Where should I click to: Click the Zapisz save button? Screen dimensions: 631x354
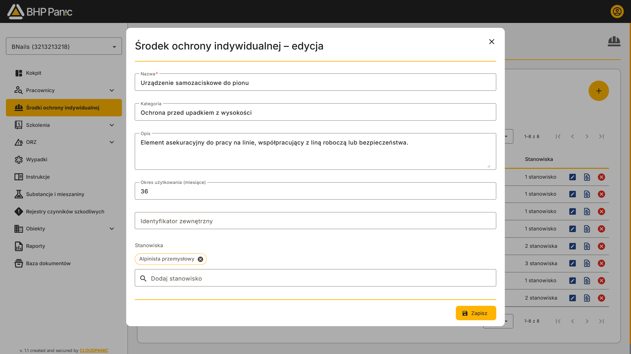coord(476,313)
